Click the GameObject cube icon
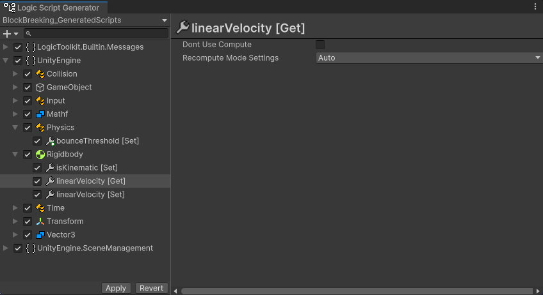The height and width of the screenshot is (295, 543). click(x=40, y=87)
